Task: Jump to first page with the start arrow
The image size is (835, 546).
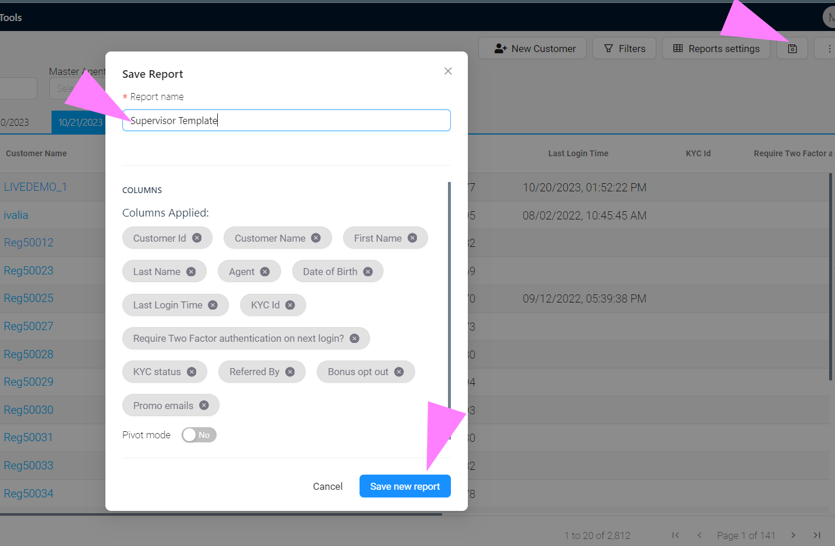Action: pyautogui.click(x=675, y=535)
